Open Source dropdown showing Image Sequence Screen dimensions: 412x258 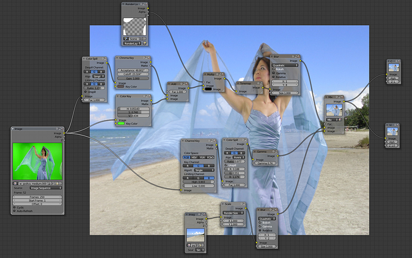[46, 188]
